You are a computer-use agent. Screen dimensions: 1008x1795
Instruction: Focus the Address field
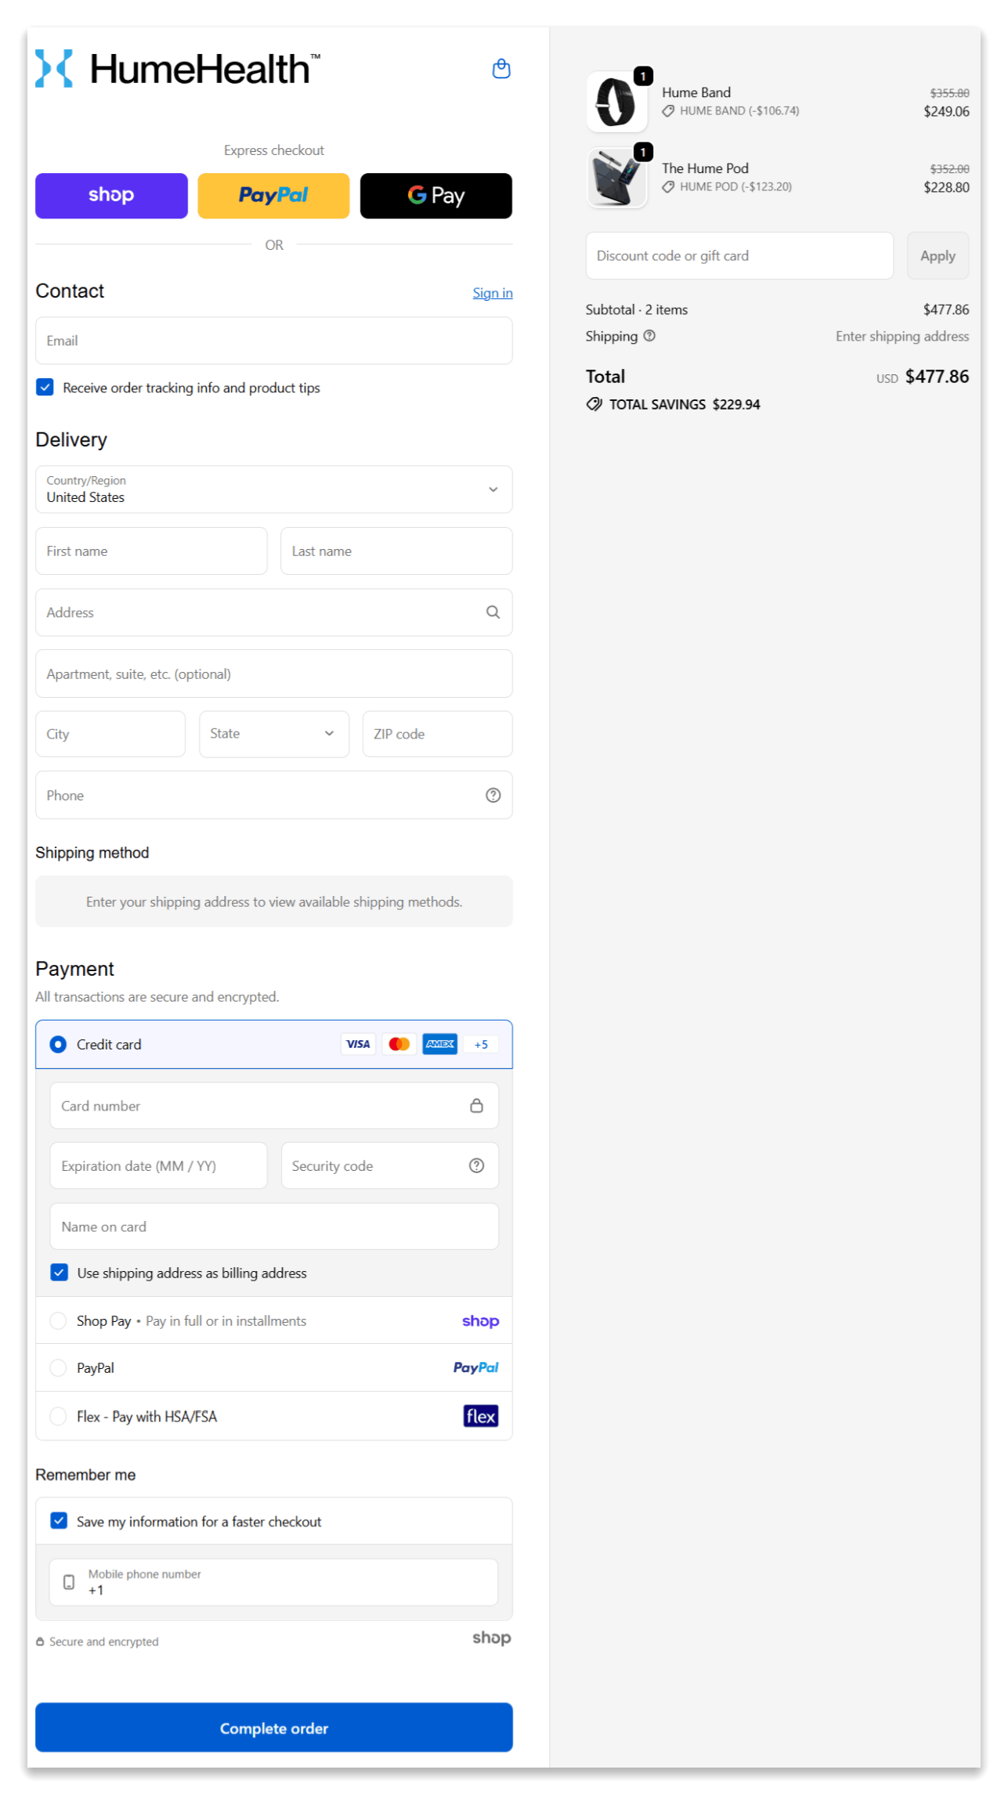coord(274,612)
